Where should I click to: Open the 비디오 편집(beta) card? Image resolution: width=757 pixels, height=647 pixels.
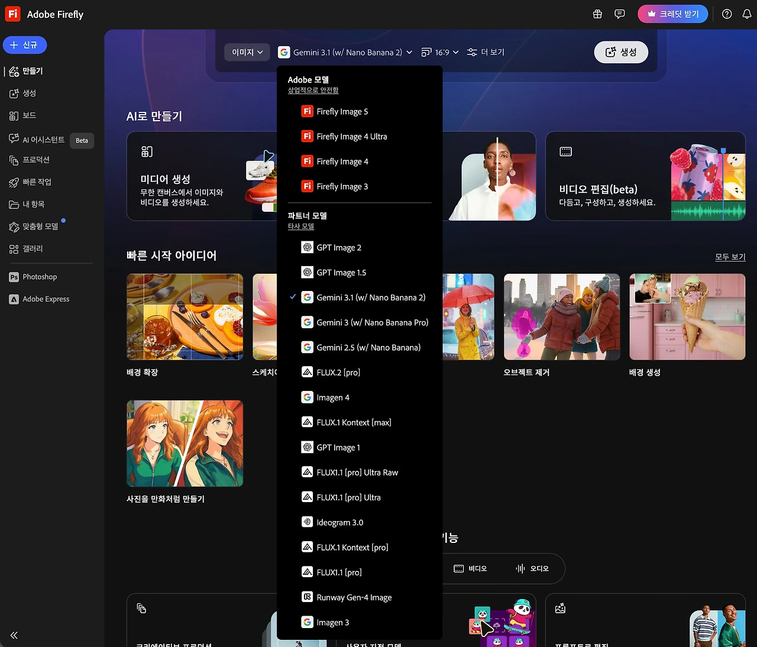coord(645,176)
